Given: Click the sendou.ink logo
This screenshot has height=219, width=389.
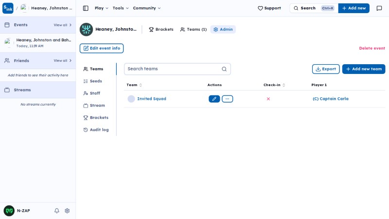Looking at the screenshot, I should [8, 8].
